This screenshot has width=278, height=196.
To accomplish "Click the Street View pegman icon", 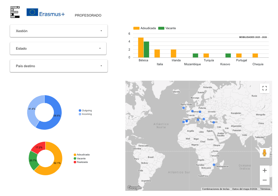I will [264, 153].
